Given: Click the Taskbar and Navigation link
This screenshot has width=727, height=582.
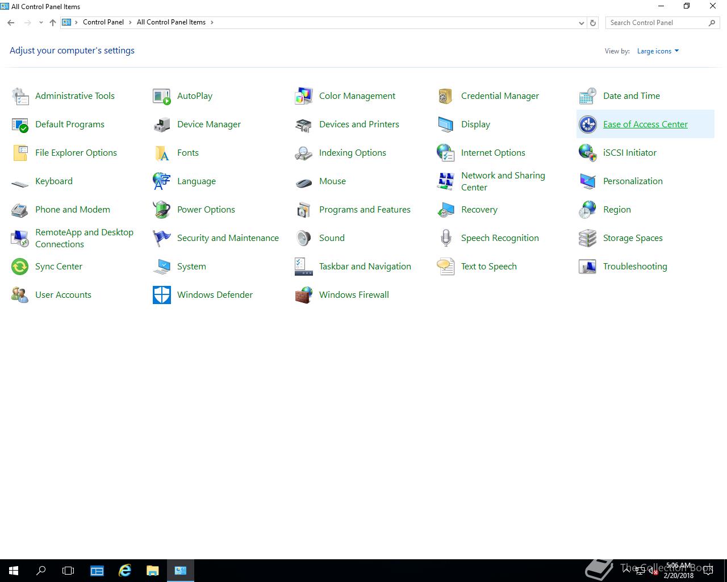Looking at the screenshot, I should click(x=365, y=267).
